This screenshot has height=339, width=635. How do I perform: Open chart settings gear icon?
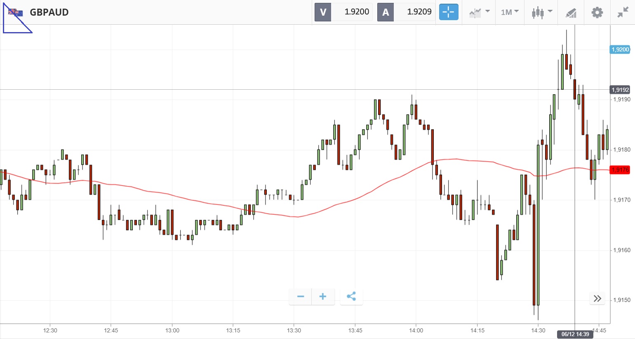point(597,12)
